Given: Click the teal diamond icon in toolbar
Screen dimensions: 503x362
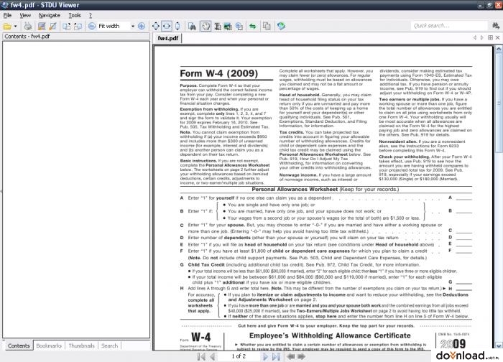Looking at the screenshot, I should click(x=282, y=27).
